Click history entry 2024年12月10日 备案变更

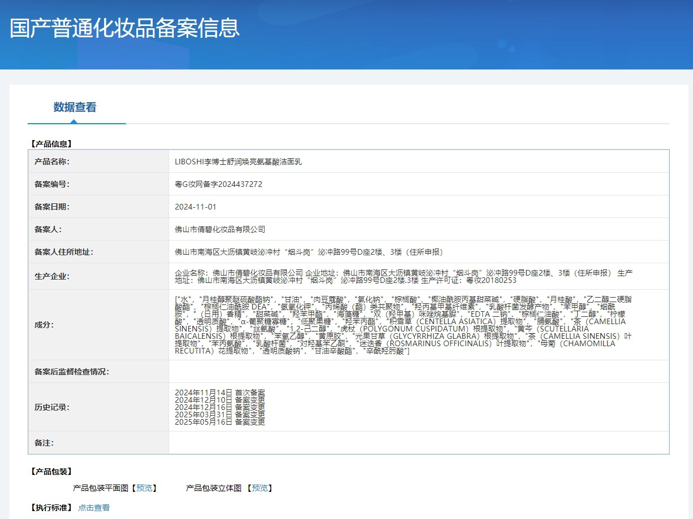pos(219,400)
